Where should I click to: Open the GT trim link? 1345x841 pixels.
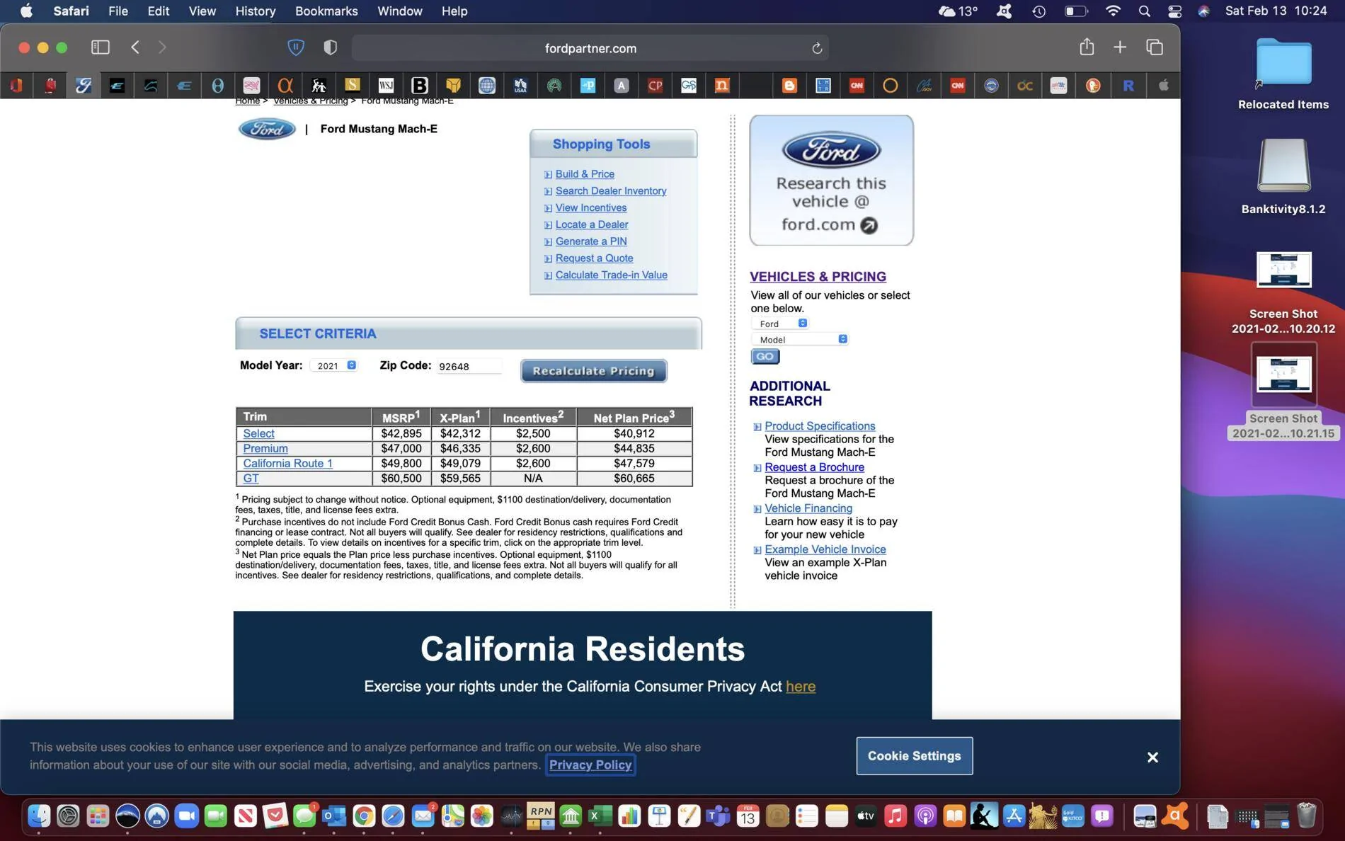251,479
